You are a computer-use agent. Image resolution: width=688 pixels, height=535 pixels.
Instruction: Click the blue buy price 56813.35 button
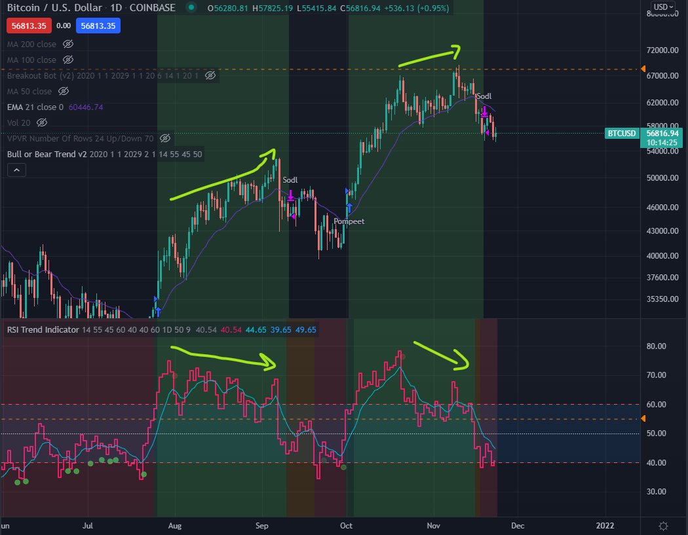coord(98,26)
